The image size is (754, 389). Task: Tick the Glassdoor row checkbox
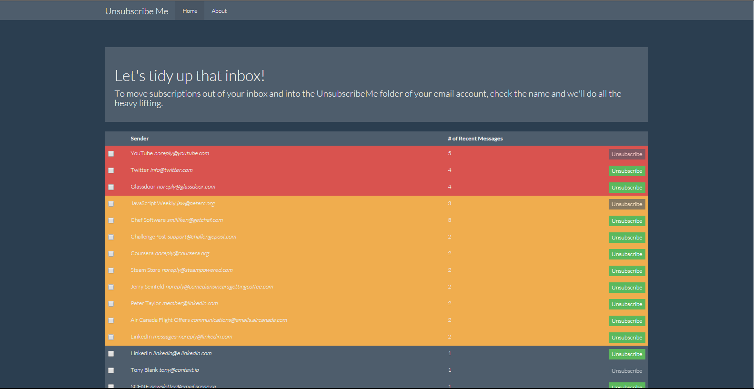111,187
